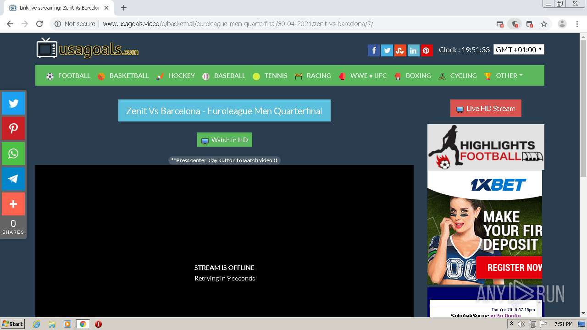
Task: Click the header Twitter icon
Action: point(387,50)
